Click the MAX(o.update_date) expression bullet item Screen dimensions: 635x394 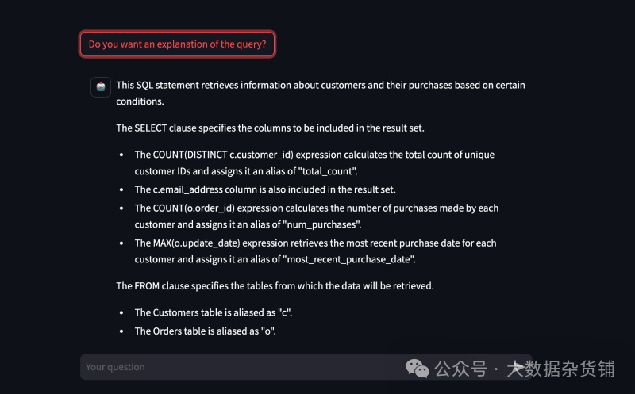pyautogui.click(x=315, y=243)
